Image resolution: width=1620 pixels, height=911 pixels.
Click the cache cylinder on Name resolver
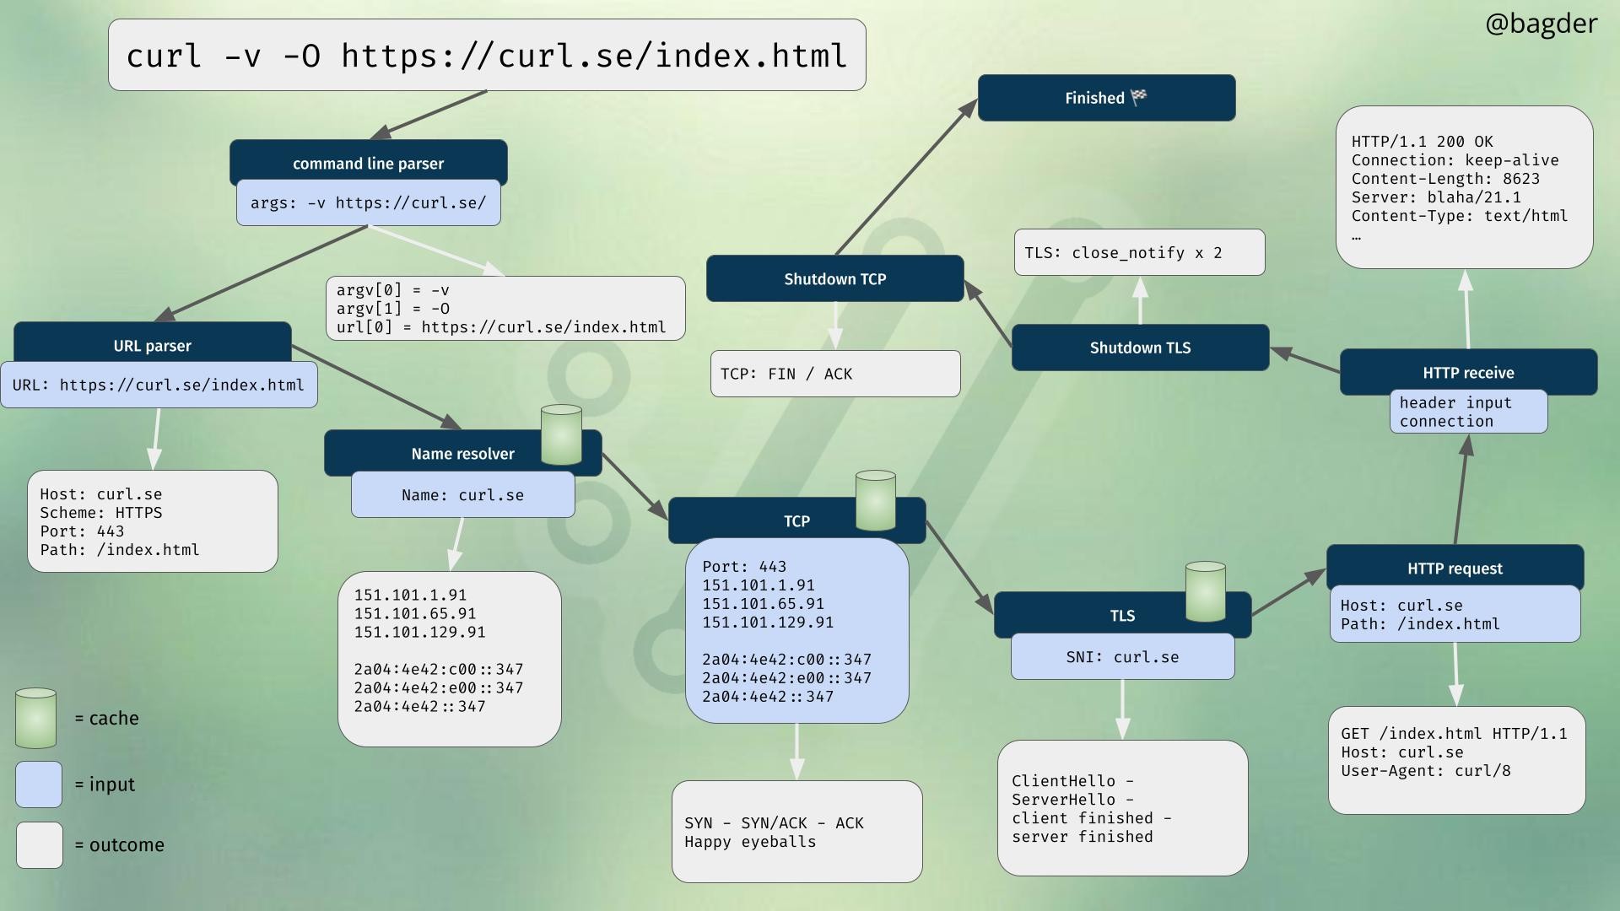point(561,435)
